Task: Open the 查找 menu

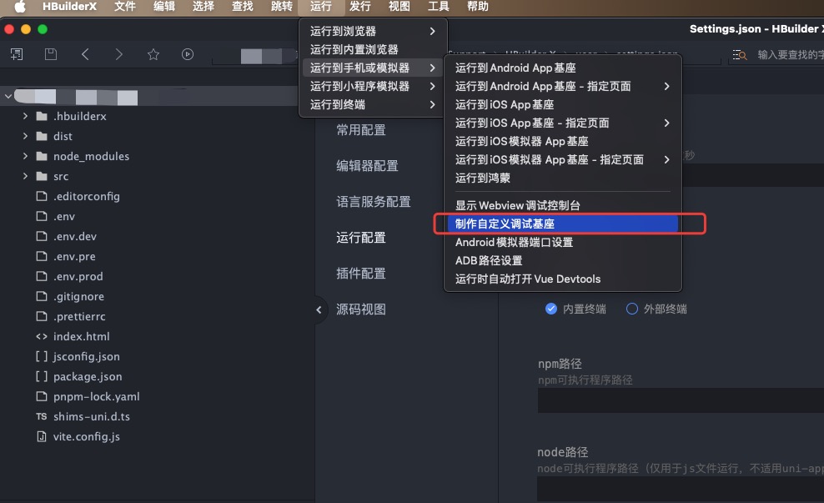Action: (242, 7)
